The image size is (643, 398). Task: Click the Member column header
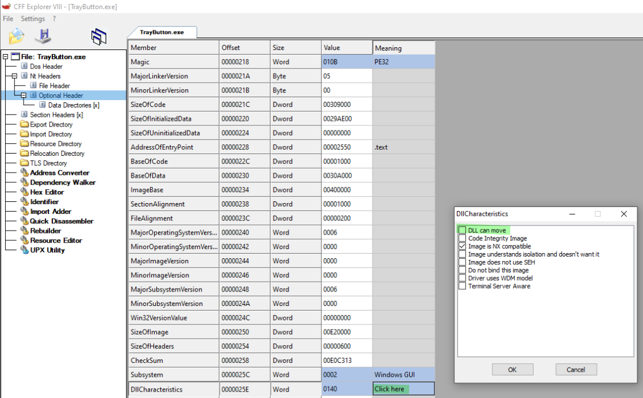174,48
